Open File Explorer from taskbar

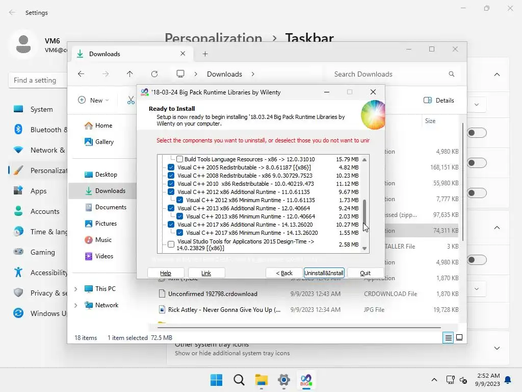[262, 380]
